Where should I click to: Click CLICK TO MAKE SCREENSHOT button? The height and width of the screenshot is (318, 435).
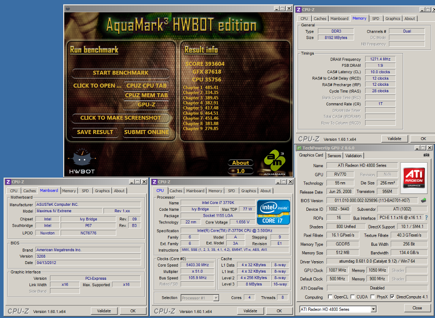(x=120, y=118)
